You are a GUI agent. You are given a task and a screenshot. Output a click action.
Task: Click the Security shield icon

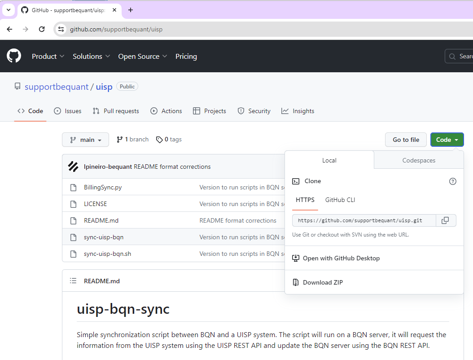tap(241, 110)
